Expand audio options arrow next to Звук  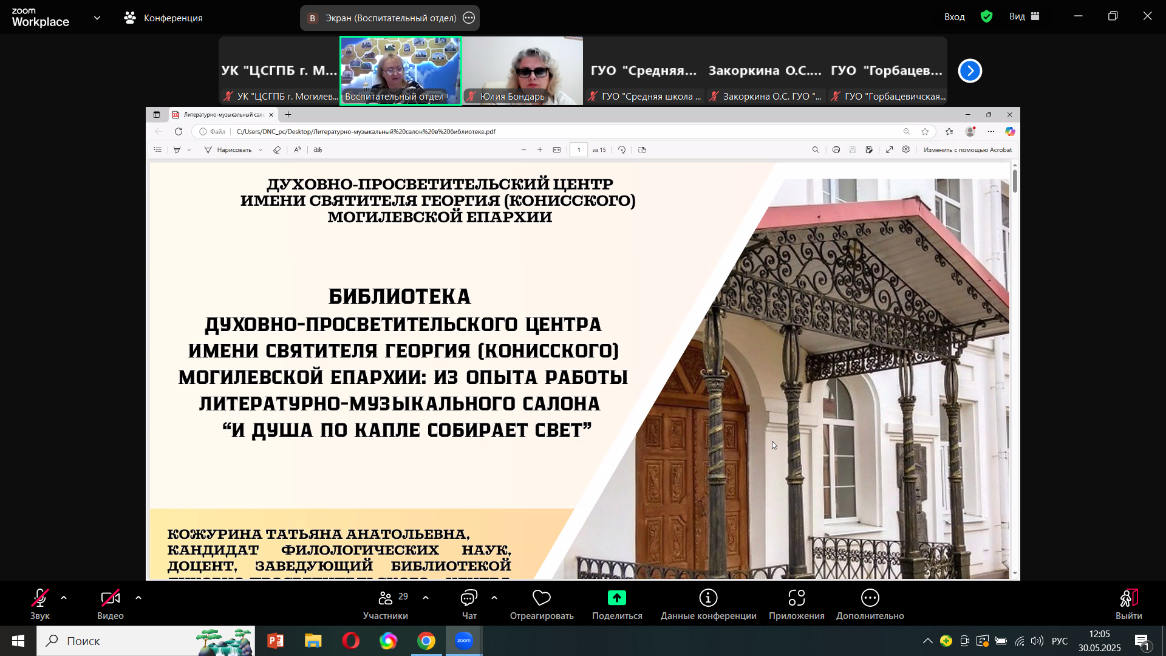coord(64,598)
